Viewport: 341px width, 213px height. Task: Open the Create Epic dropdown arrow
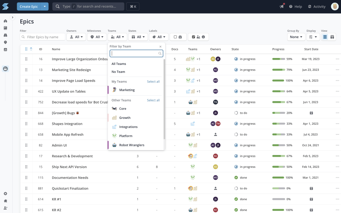pyautogui.click(x=44, y=7)
